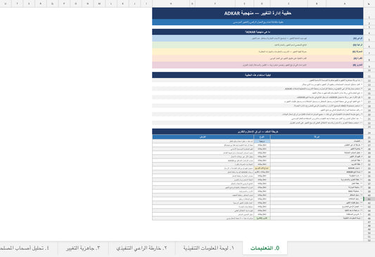Click the 'الورقة' column header in the table
Image resolution: width=375 pixels, height=257 pixels.
click(317, 137)
